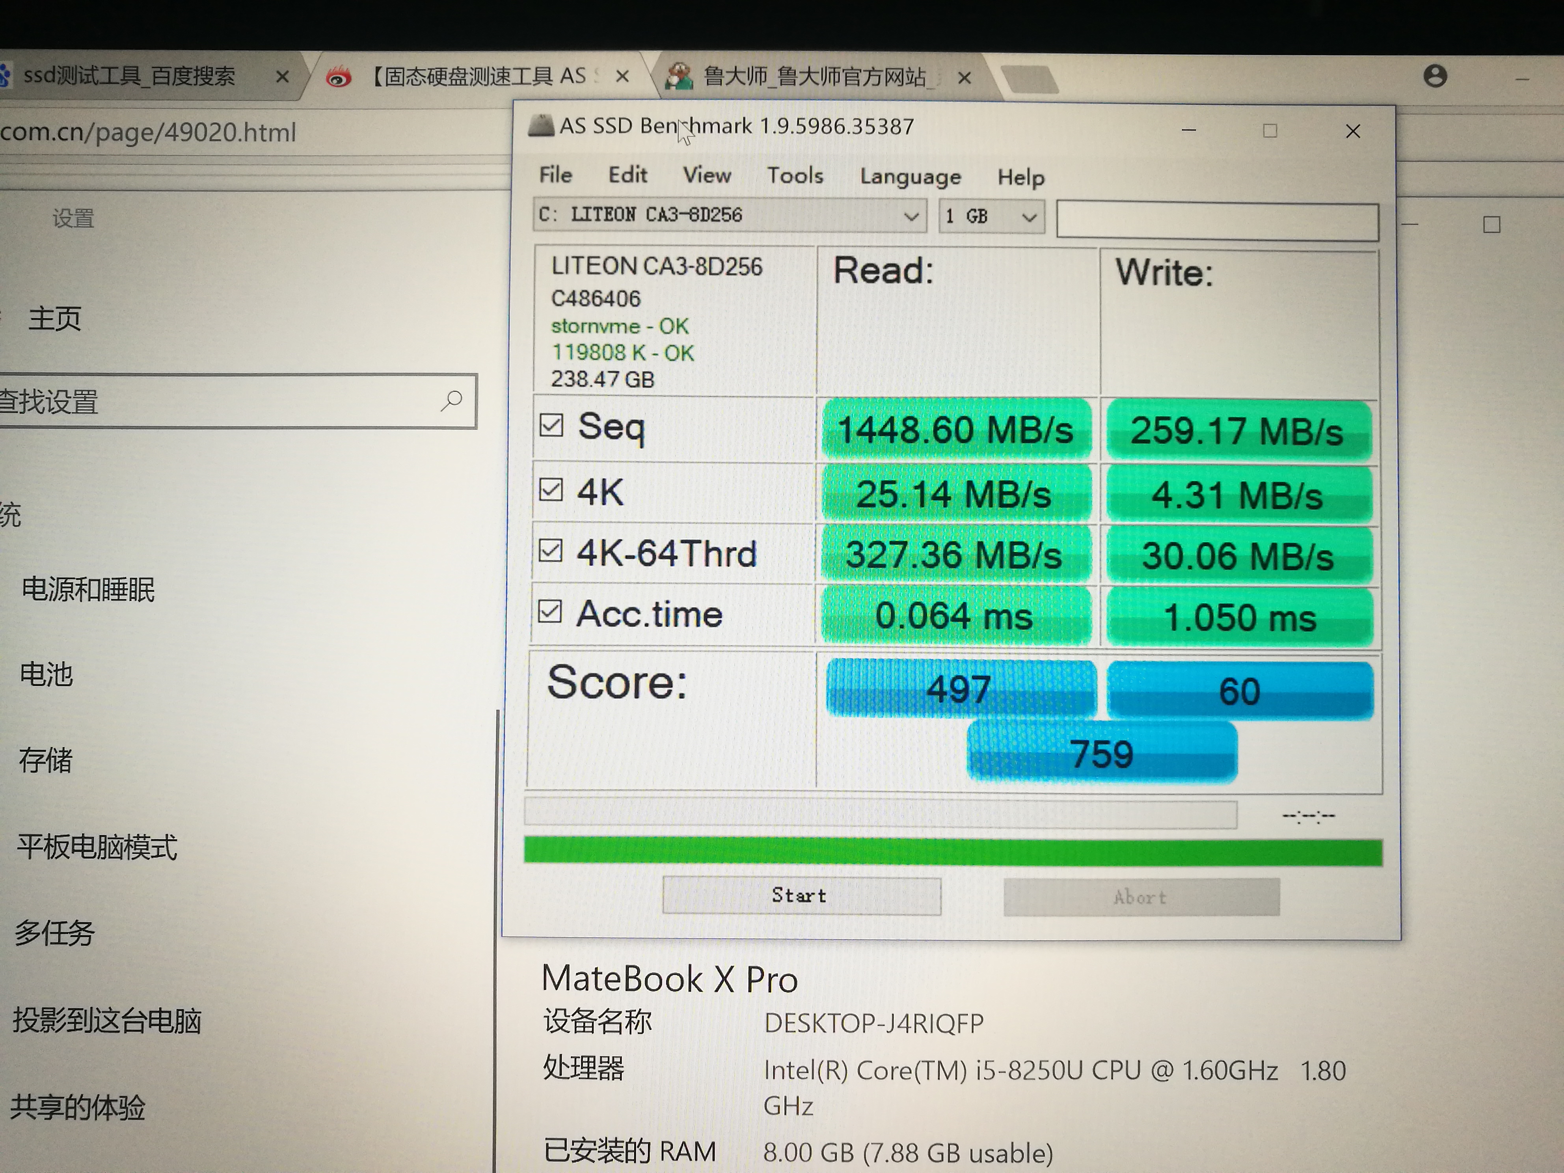Open the Help menu in AS SSD Benchmark

pyautogui.click(x=1020, y=177)
